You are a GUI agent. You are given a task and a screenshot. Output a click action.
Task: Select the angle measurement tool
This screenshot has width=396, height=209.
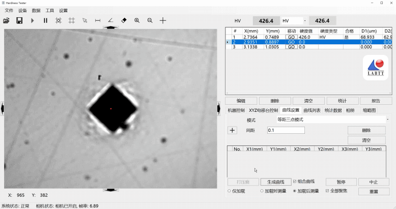(x=110, y=20)
